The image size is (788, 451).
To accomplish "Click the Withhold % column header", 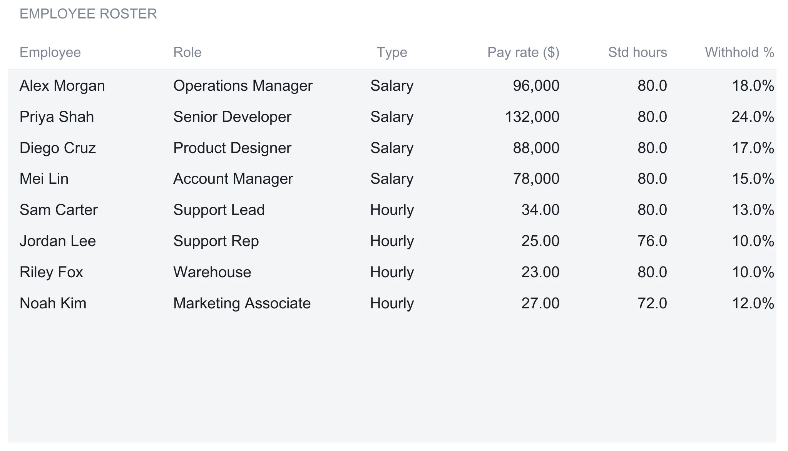I will pos(739,52).
